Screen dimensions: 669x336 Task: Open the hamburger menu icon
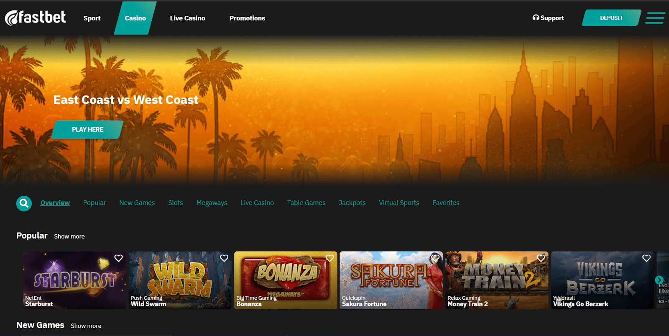click(655, 18)
